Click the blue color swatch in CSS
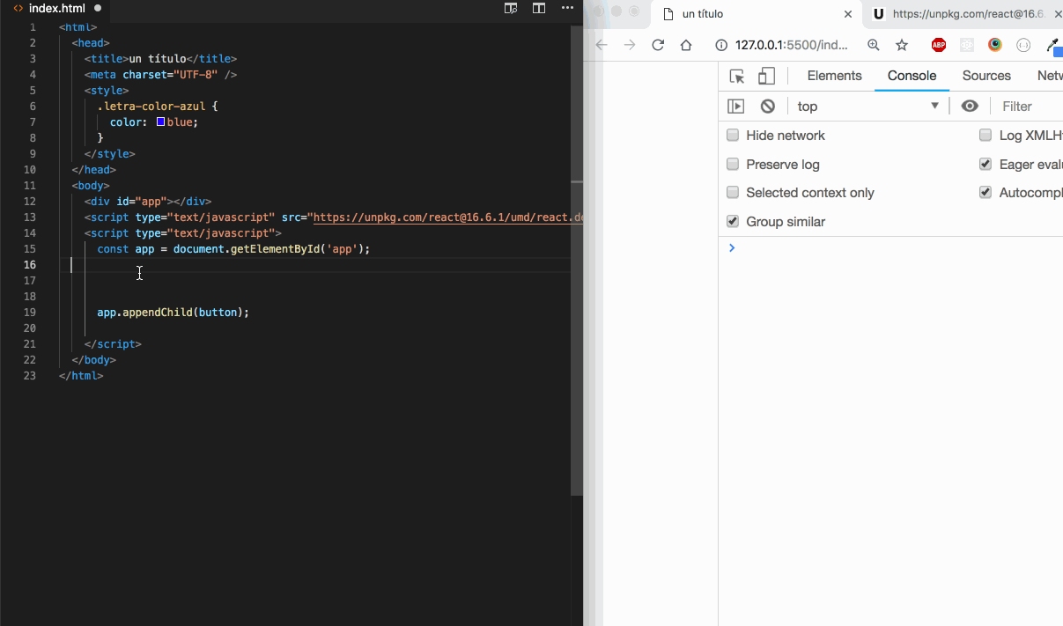Viewport: 1063px width, 626px height. coord(160,122)
